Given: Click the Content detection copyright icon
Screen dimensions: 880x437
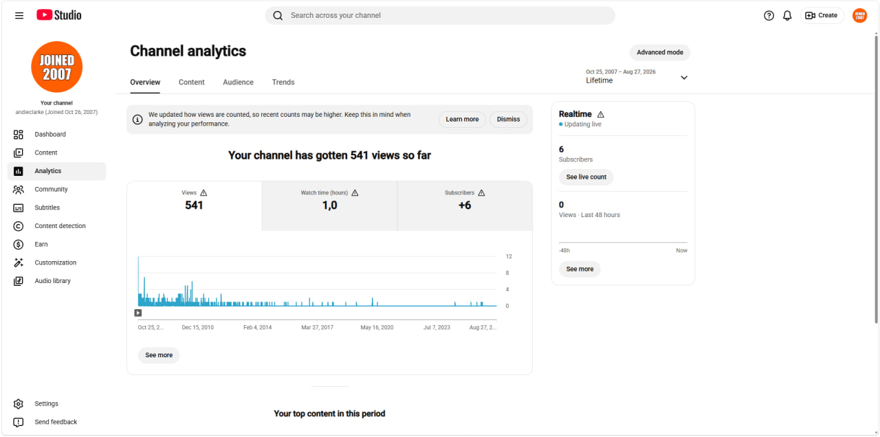Looking at the screenshot, I should coord(19,226).
